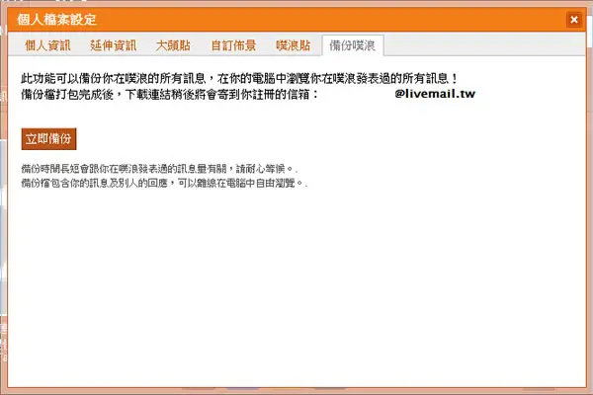Viewport: 593px width, 395px height.
Task: Click the blank tab strip right of 備份噗浪
Action: (484, 44)
